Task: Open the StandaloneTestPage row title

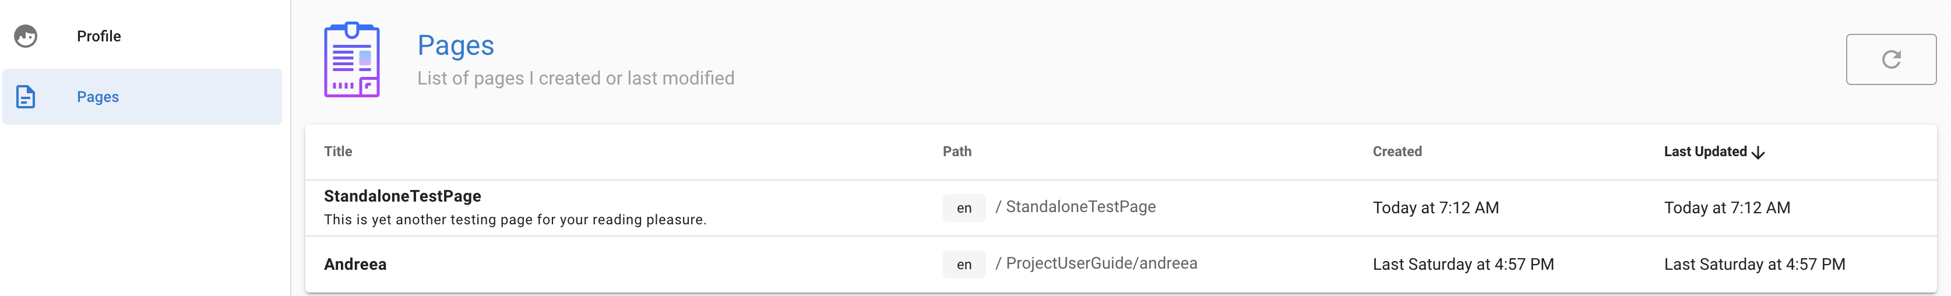Action: (x=402, y=196)
